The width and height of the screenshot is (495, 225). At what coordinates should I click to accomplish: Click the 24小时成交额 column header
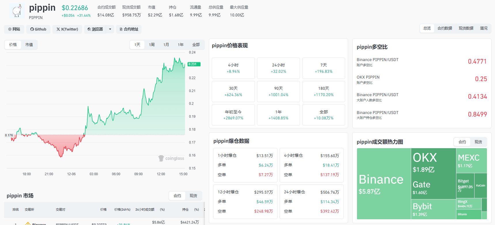[145, 209]
